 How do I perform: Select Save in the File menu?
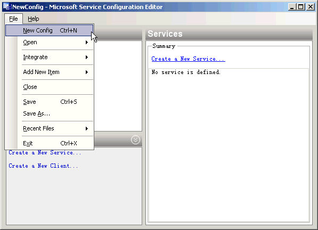pyautogui.click(x=50, y=102)
